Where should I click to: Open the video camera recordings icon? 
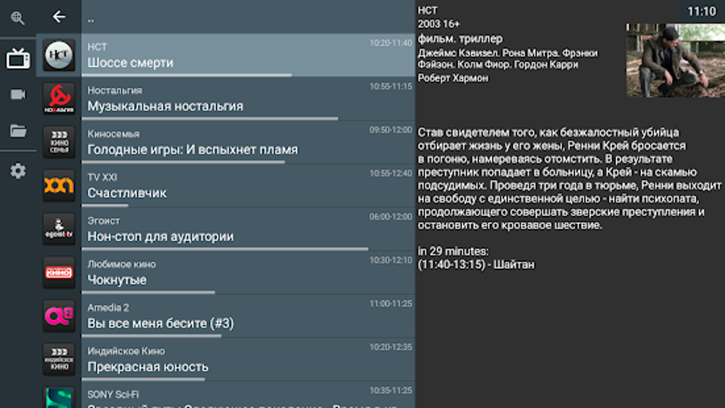18,95
